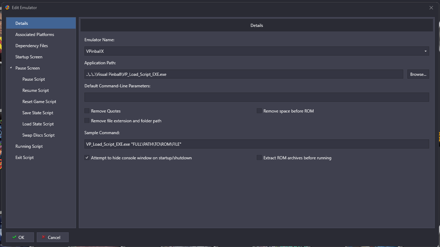Screen dimensions: 440x247
Task: Open the Startup Screen settings
Action: [41, 57]
